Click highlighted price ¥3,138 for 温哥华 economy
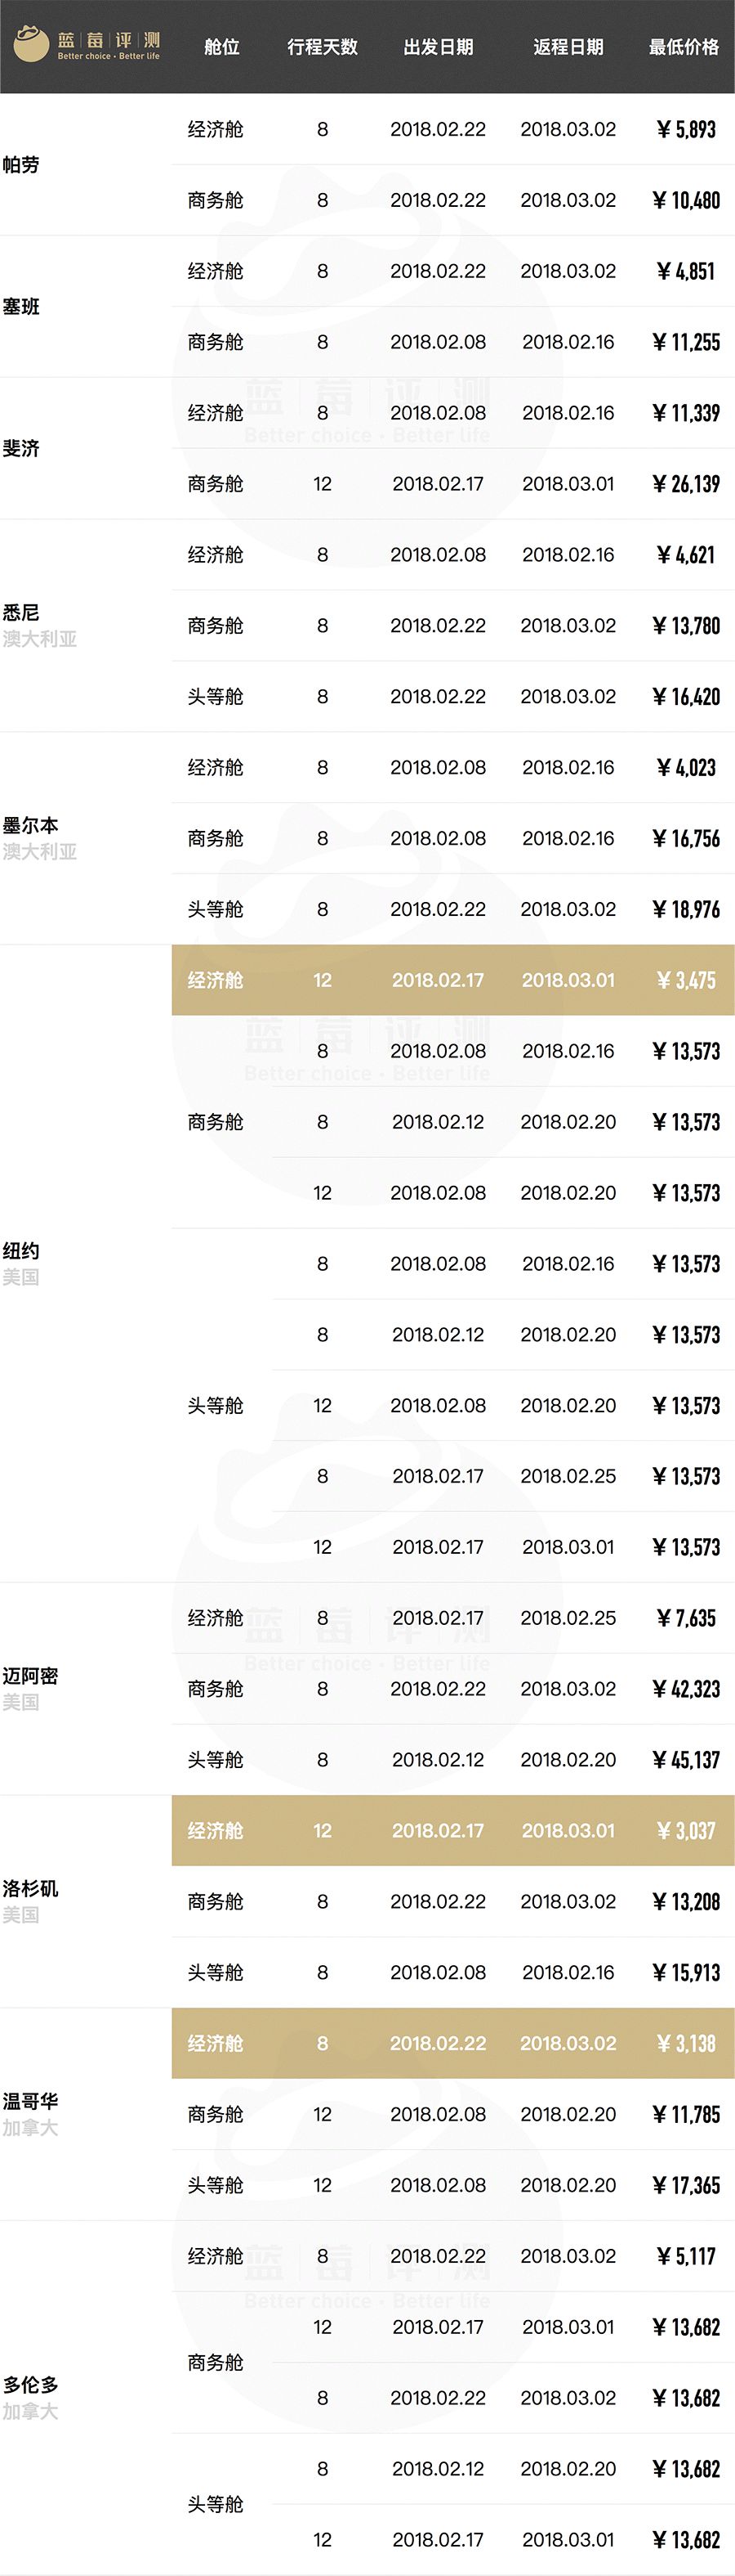This screenshot has width=735, height=2576. 686,2044
